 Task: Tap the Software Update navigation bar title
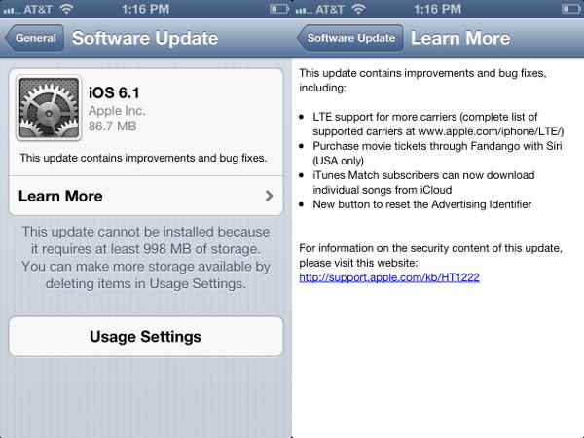click(145, 39)
